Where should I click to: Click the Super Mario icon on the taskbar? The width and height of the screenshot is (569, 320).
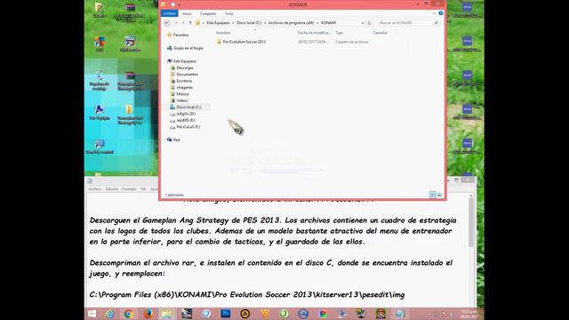click(x=381, y=314)
